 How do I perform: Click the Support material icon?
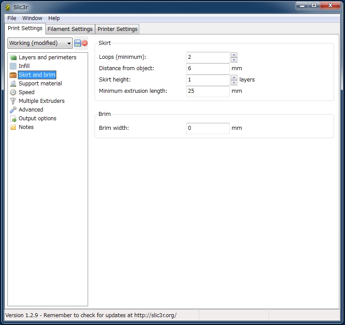coord(13,84)
